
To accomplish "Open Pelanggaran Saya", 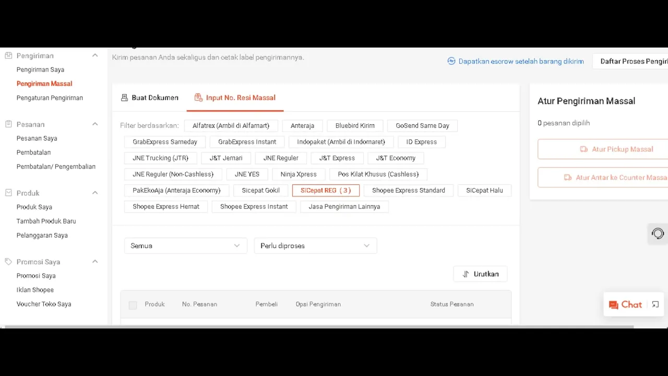I will 42,235.
